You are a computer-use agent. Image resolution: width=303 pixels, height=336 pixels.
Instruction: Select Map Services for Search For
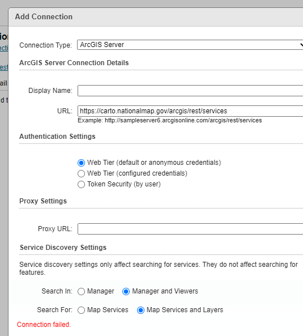pyautogui.click(x=81, y=310)
